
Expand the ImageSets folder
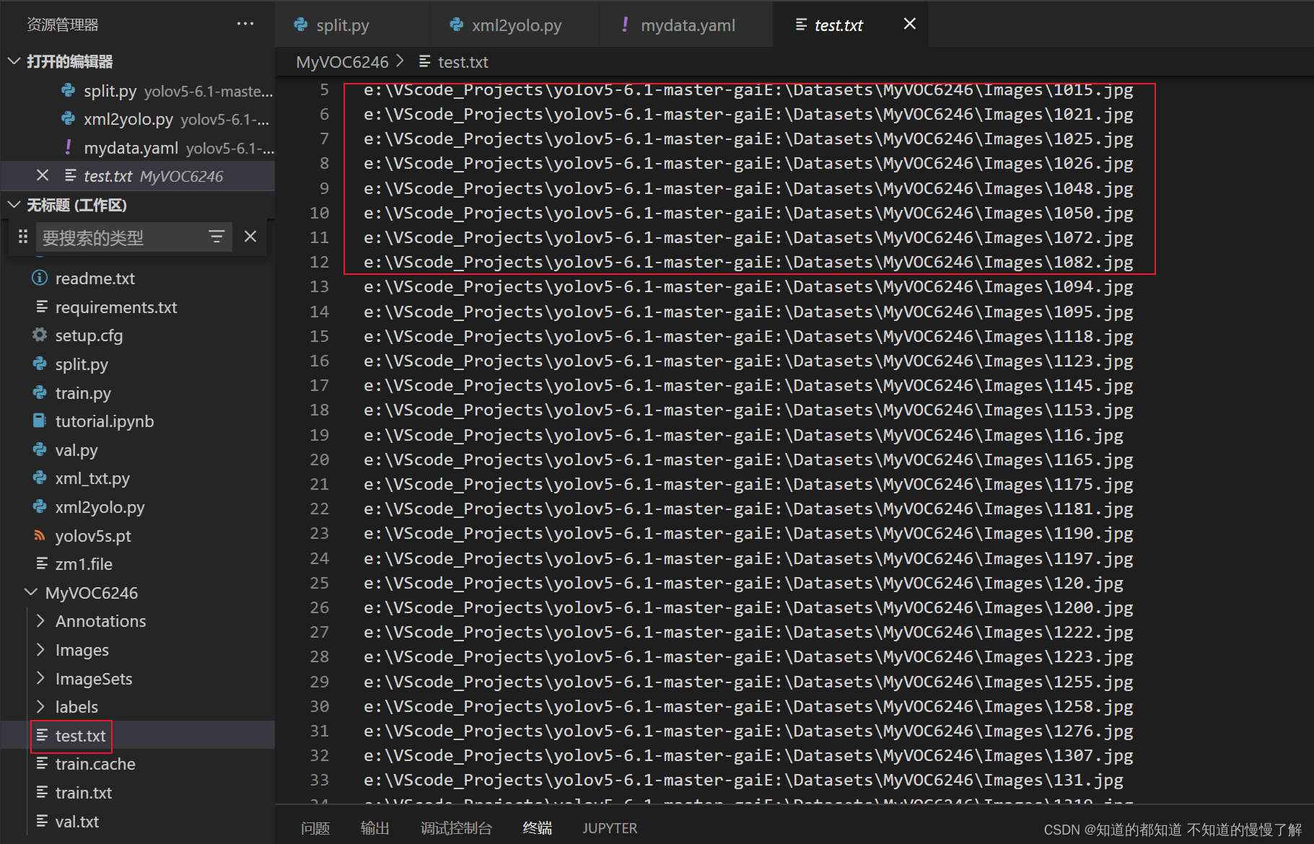coord(40,678)
